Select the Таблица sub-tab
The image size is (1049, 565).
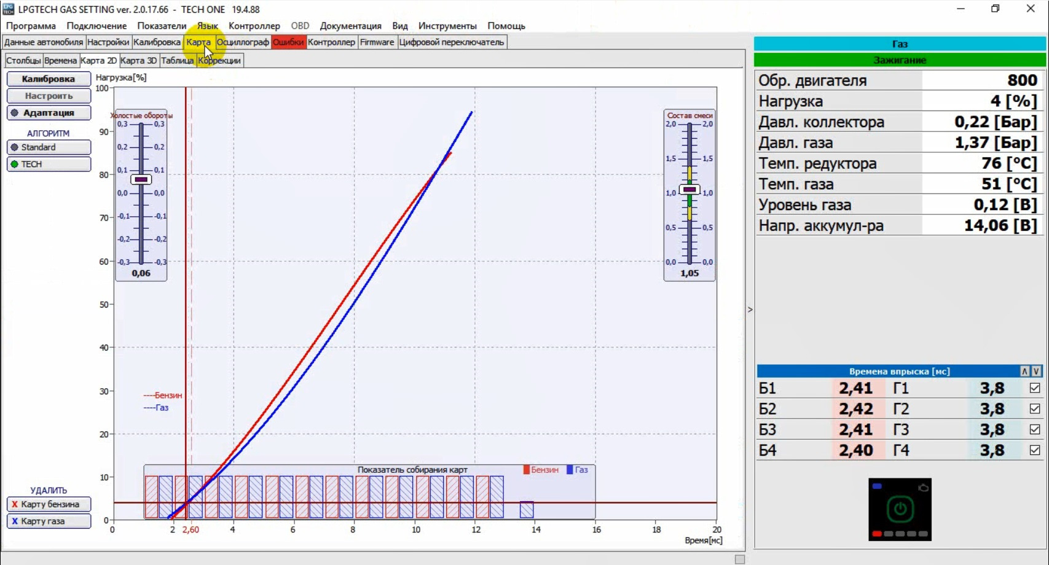tap(177, 60)
